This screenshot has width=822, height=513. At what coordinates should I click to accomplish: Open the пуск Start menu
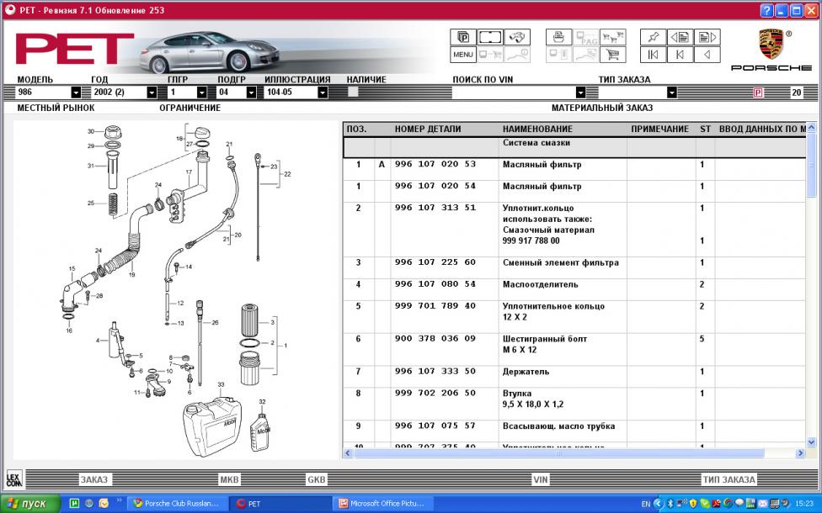click(30, 504)
